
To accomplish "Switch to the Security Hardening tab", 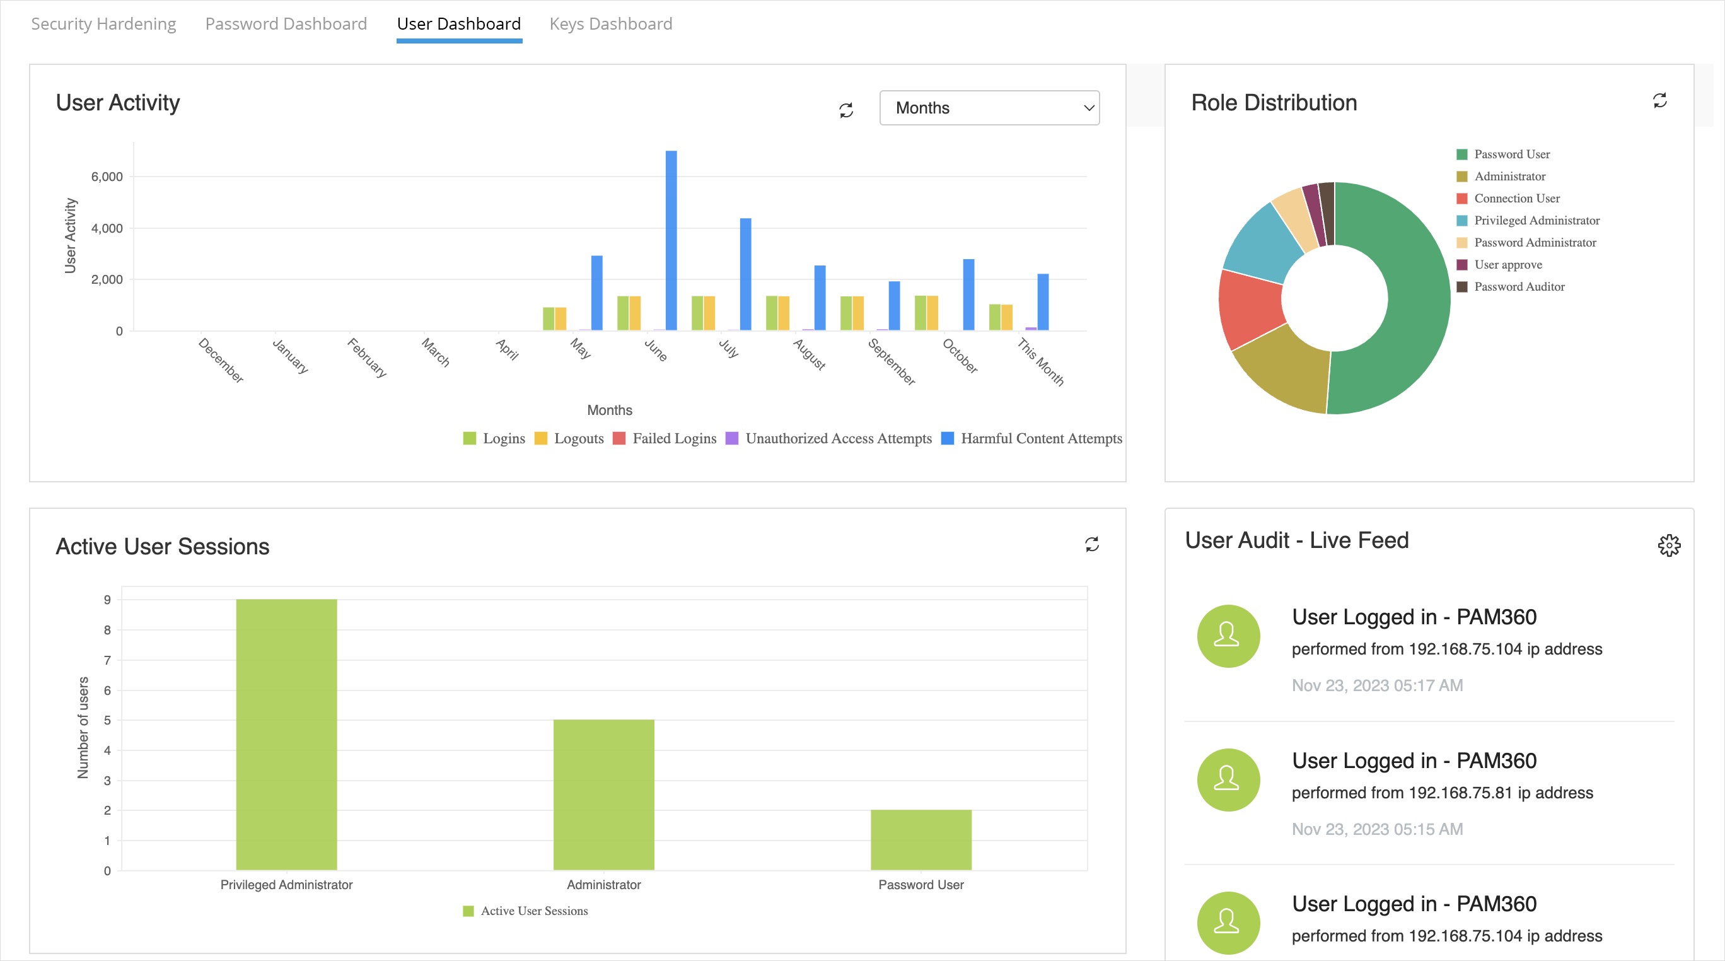I will point(103,23).
